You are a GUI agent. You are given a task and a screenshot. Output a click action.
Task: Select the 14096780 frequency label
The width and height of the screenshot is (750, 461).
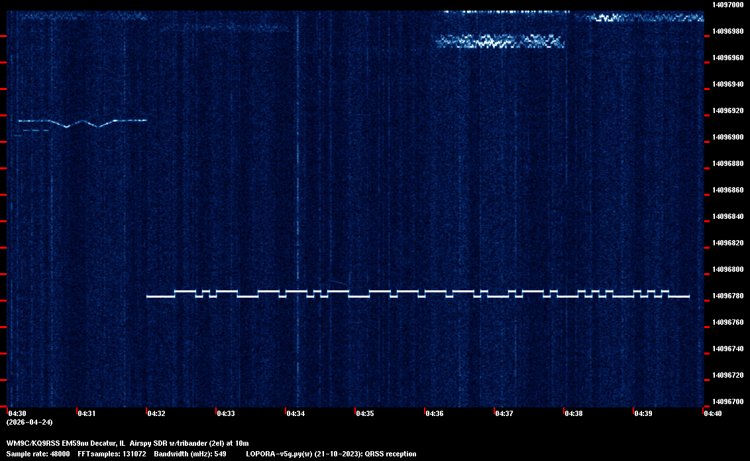(x=727, y=296)
